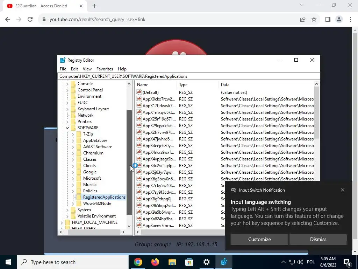The height and width of the screenshot is (269, 358).
Task: Dismiss the input language notification
Action: click(318, 239)
